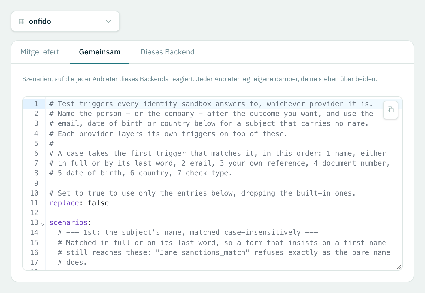Collapse the scenarios block at line 13
425x293 pixels.
[x=43, y=224]
